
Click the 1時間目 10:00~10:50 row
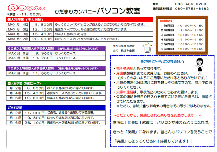coord(182,26)
